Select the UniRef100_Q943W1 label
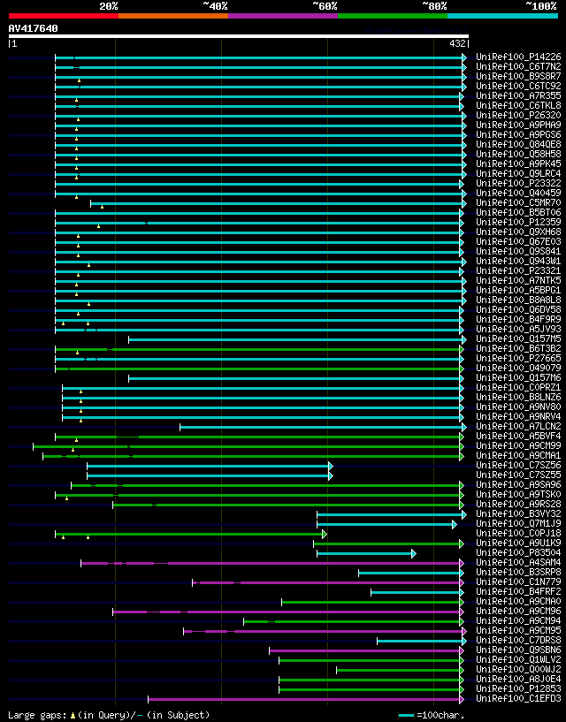The width and height of the screenshot is (566, 722). (x=518, y=261)
